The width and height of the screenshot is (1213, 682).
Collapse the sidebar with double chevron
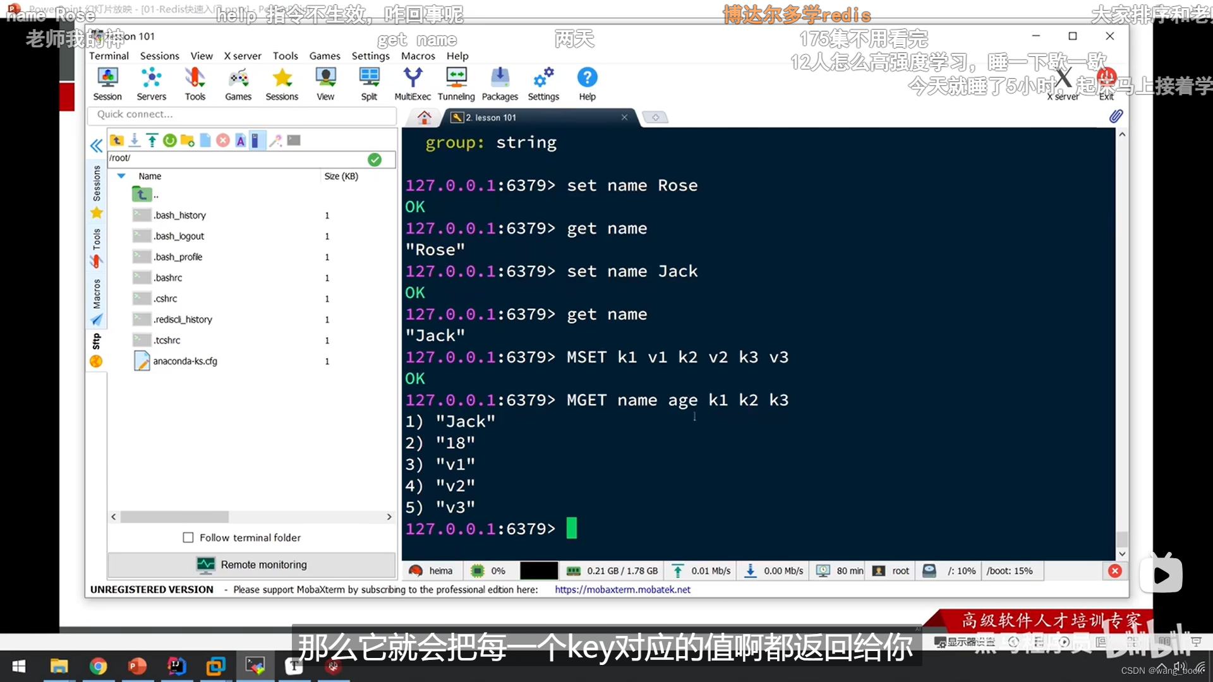(x=96, y=146)
